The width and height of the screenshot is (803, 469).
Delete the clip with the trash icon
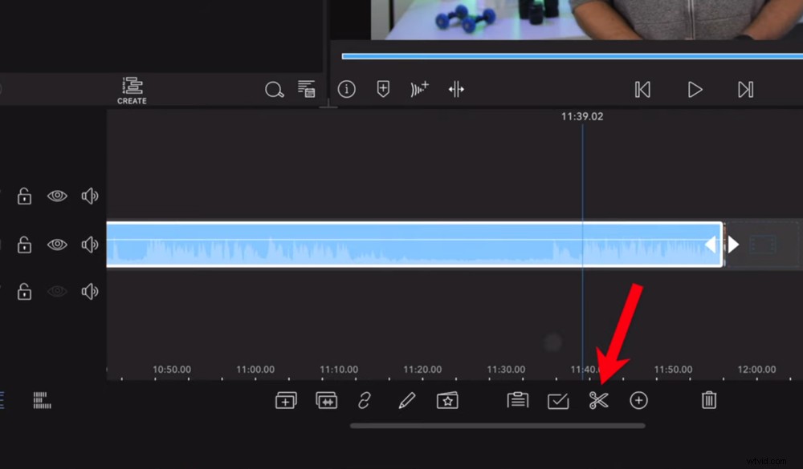tap(707, 400)
